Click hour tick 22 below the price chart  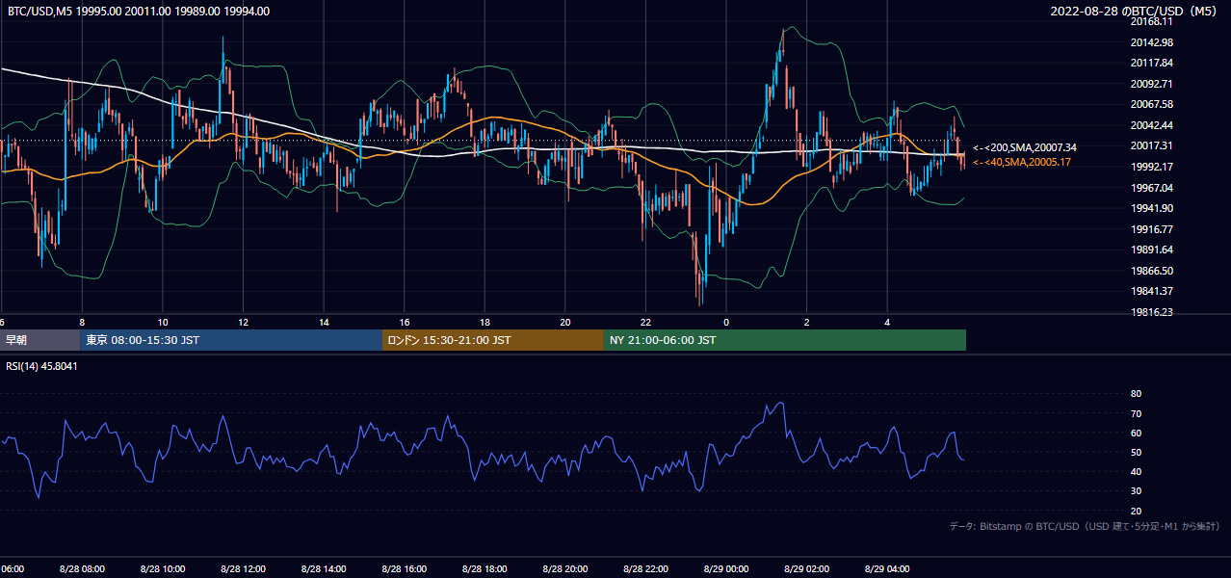[645, 322]
